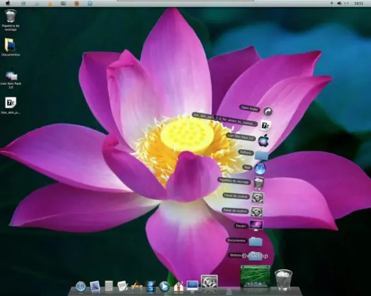The image size is (371, 296).
Task: Open System Preferences gear in dock
Action: [x=209, y=283]
